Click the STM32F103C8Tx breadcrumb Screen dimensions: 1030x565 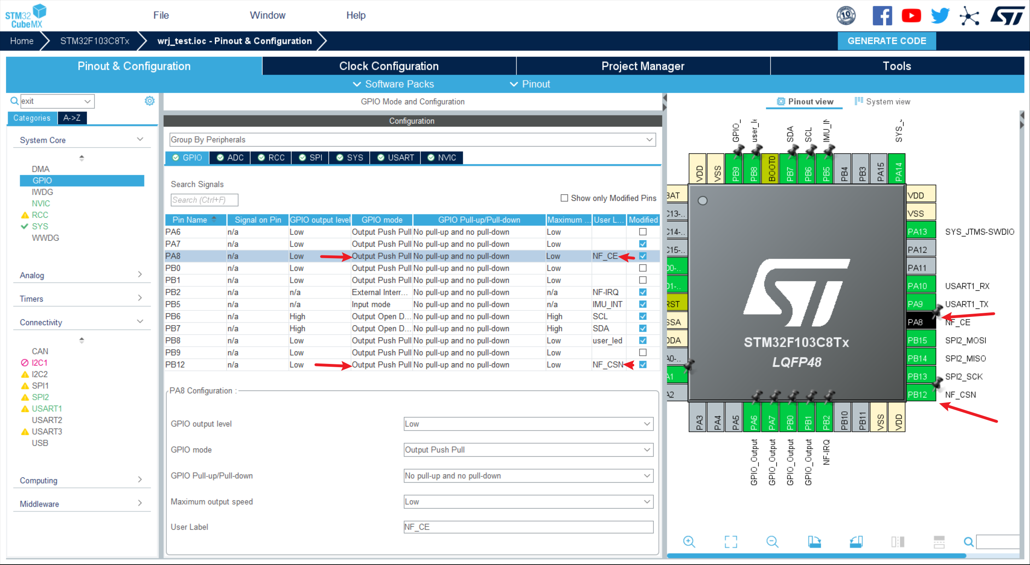95,41
